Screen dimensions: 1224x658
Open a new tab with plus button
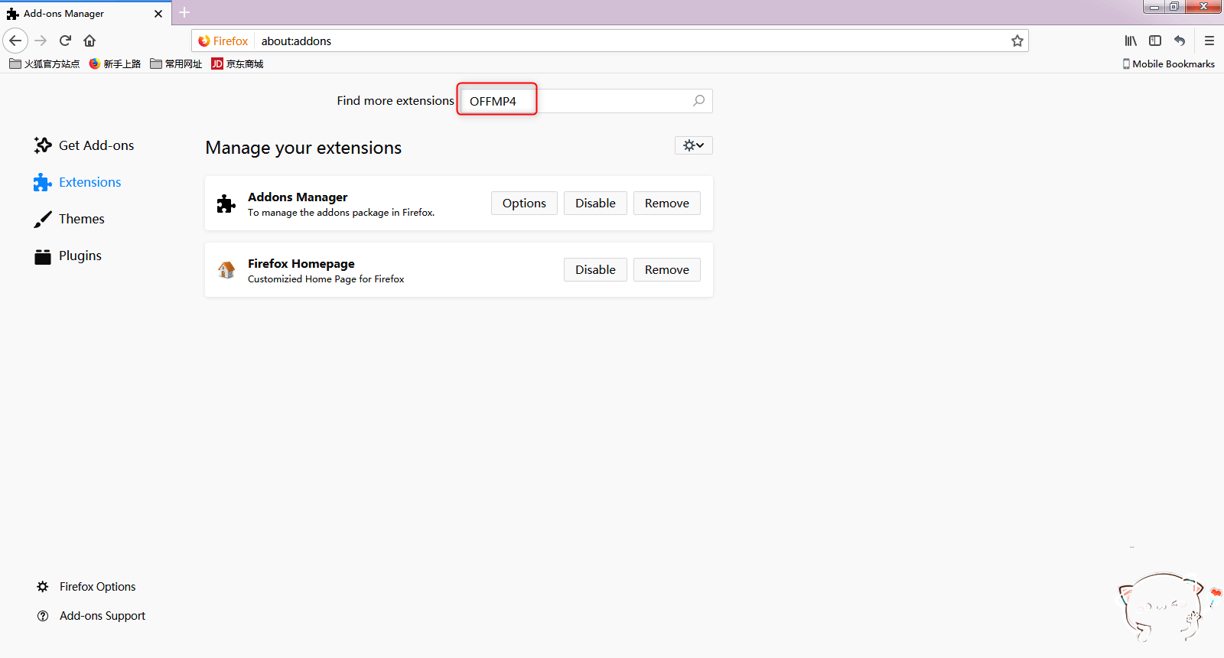click(184, 13)
